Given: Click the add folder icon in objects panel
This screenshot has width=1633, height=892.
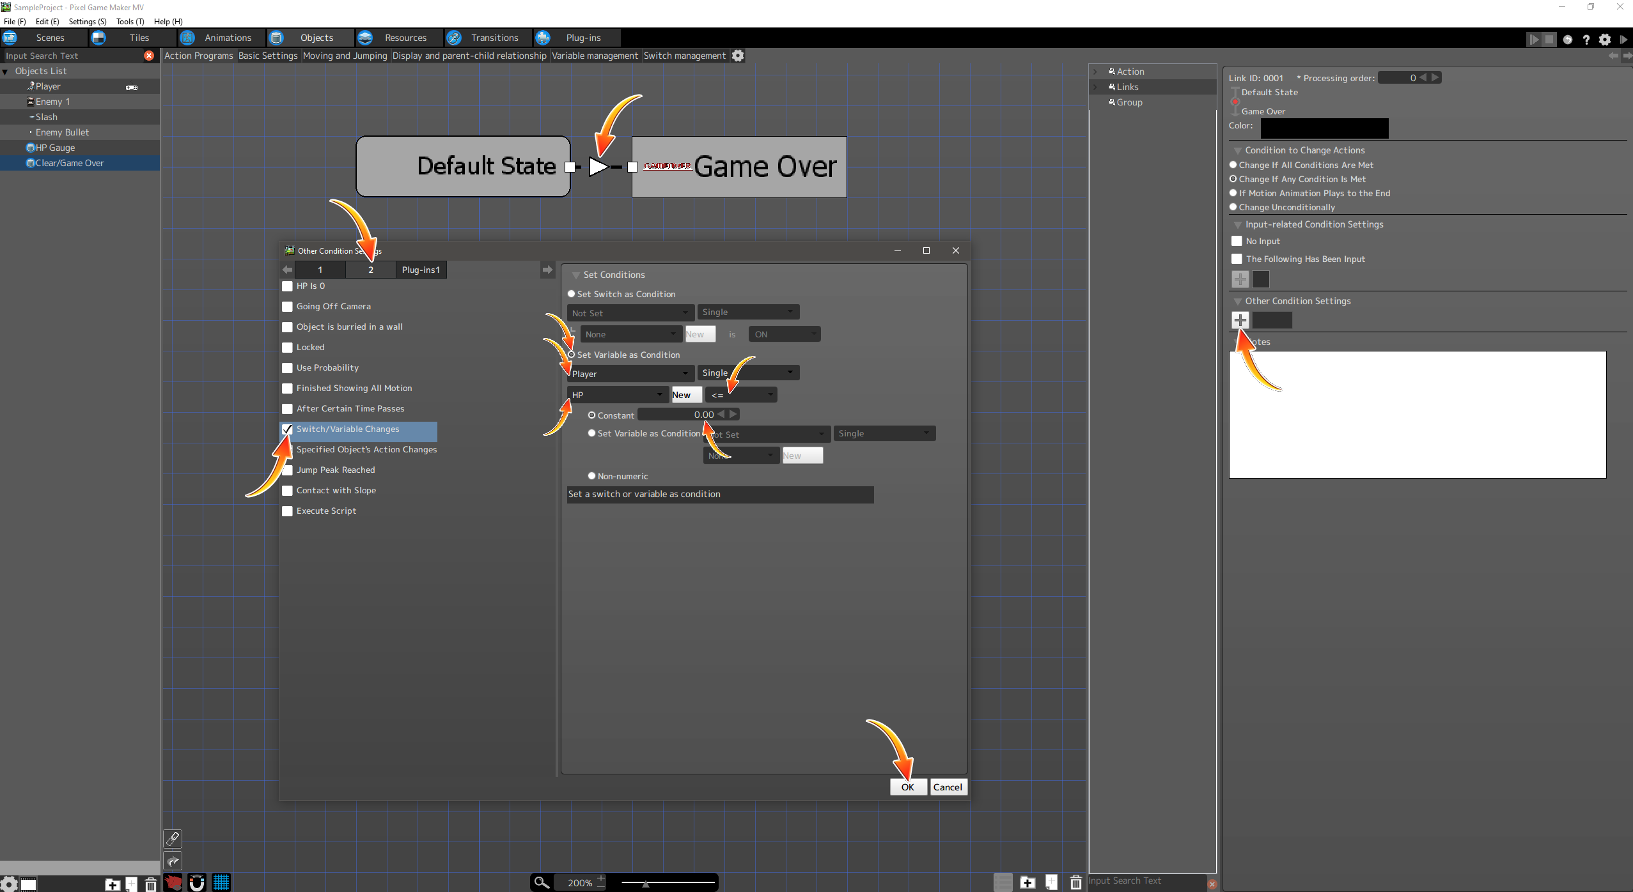Looking at the screenshot, I should [x=113, y=884].
